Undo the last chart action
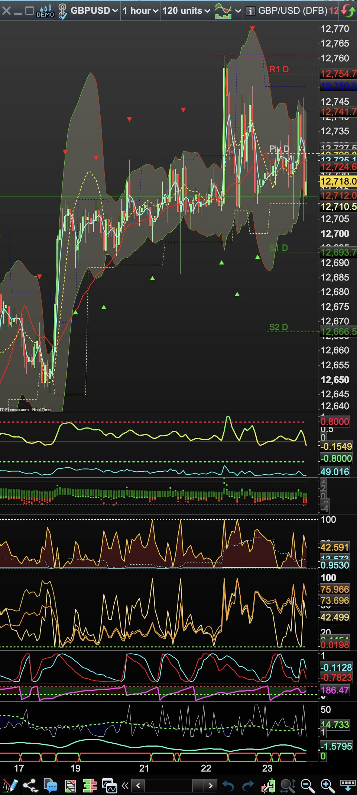Viewport: 357px width, 795px height. point(228,786)
